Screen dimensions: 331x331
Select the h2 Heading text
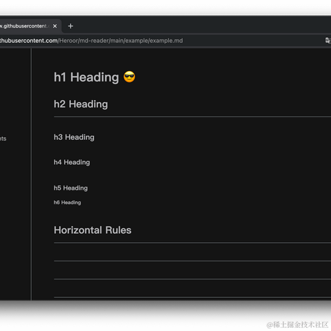click(81, 104)
